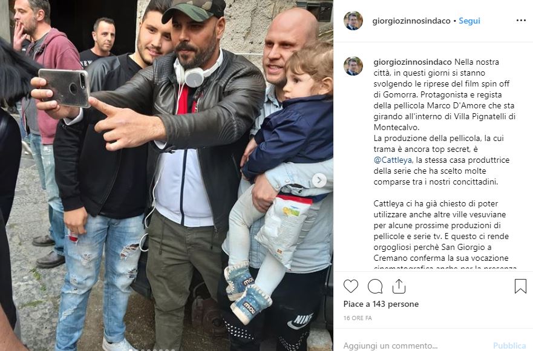Visit the @Cattleya mention

point(393,160)
